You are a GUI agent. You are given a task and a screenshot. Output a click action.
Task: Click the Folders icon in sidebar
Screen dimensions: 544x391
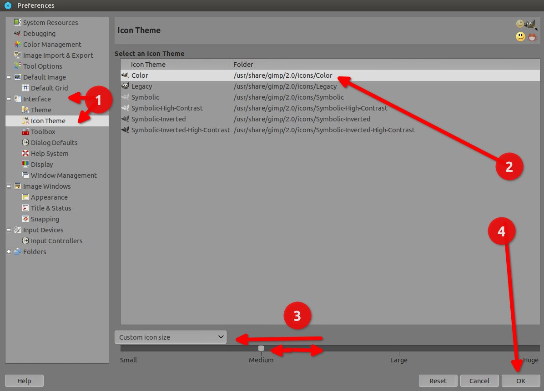(17, 251)
